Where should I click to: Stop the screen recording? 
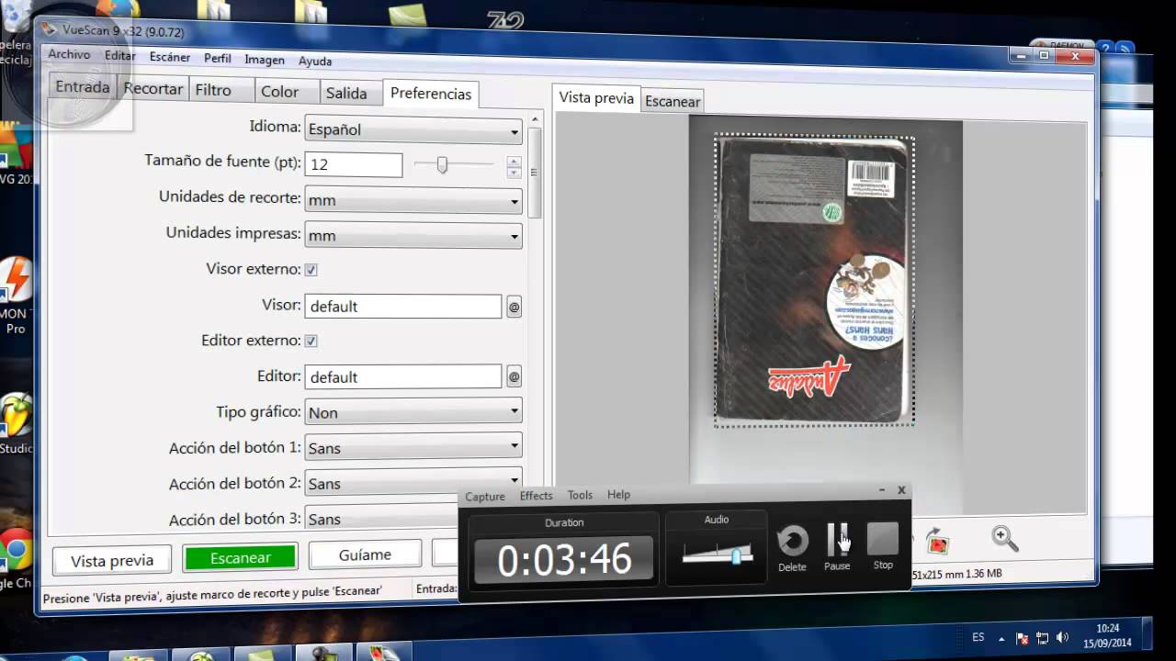883,547
